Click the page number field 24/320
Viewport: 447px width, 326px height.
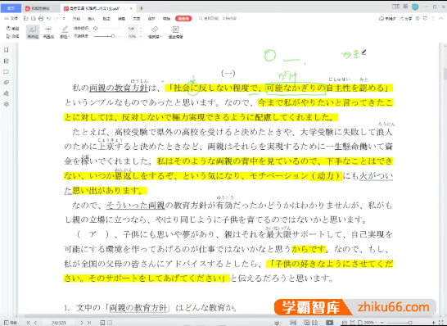click(59, 323)
